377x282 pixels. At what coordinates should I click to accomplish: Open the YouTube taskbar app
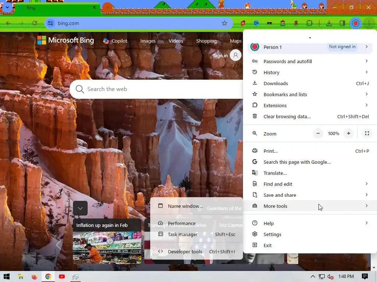(x=62, y=277)
